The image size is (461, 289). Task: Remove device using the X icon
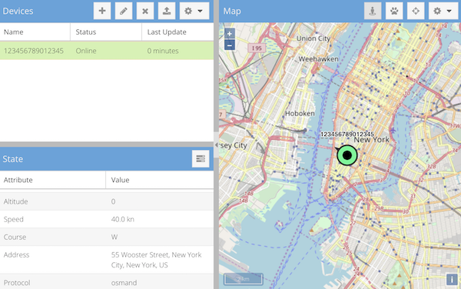click(x=145, y=11)
